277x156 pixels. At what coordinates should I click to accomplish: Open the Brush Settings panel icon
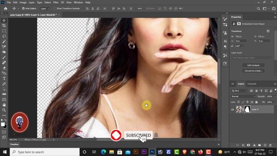(x=225, y=25)
